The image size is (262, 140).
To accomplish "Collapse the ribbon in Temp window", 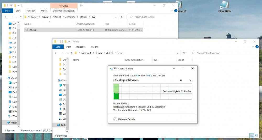I will coord(253,47).
